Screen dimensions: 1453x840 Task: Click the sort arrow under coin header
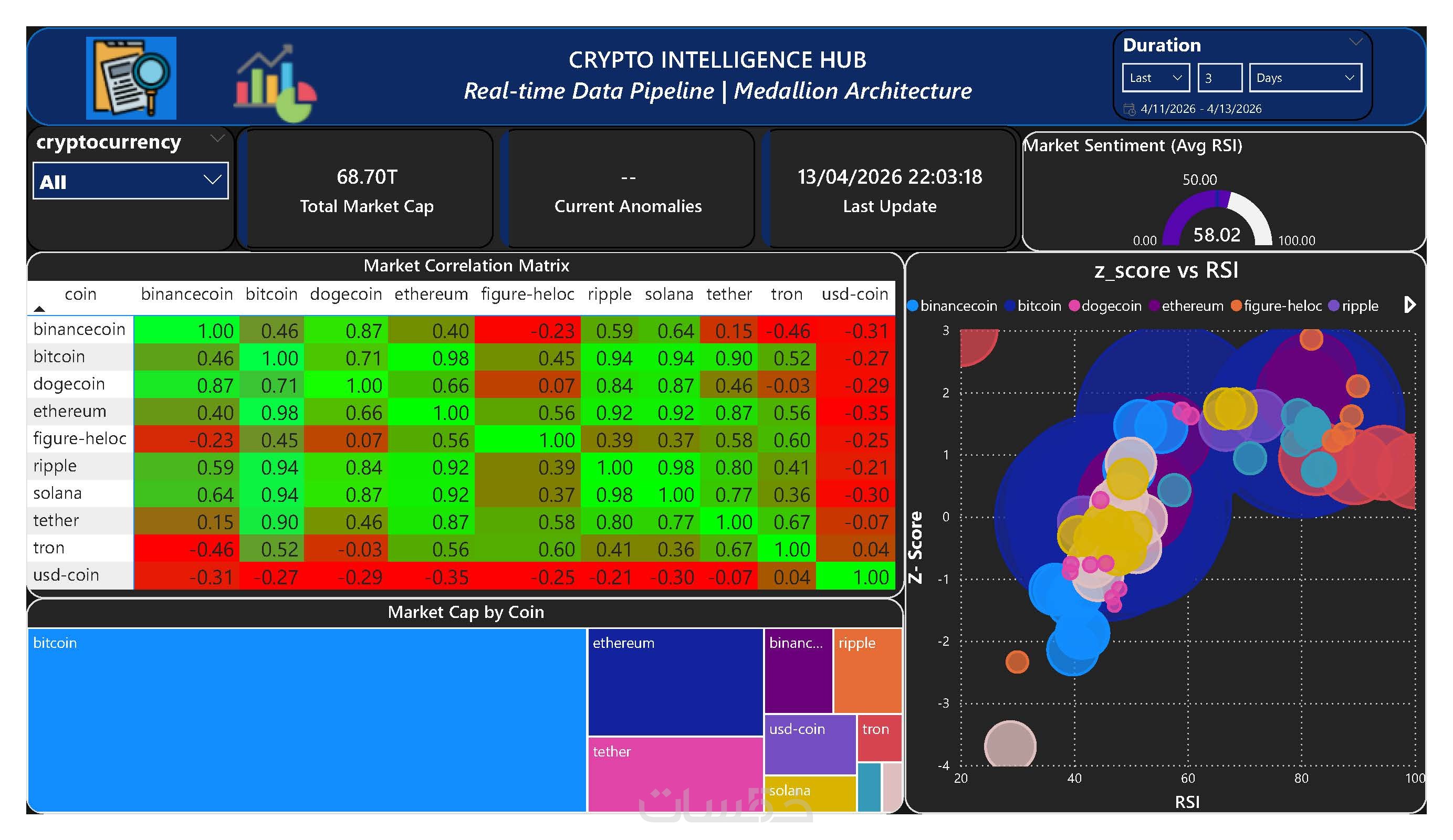tap(39, 309)
